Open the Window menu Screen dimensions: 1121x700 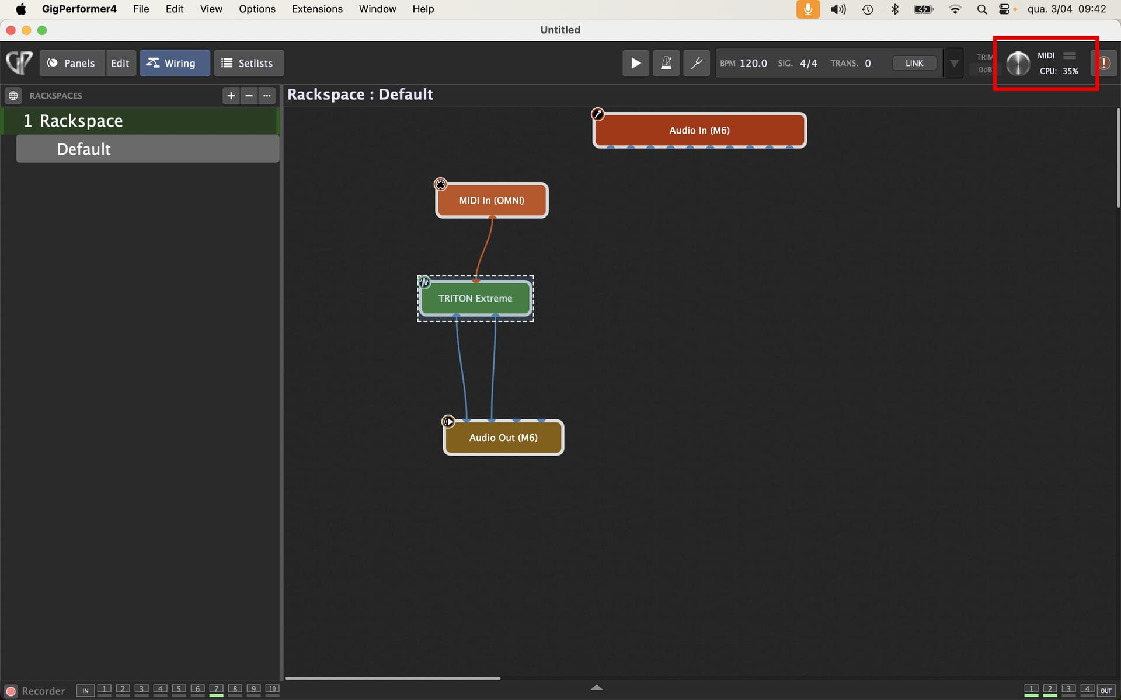(x=377, y=9)
